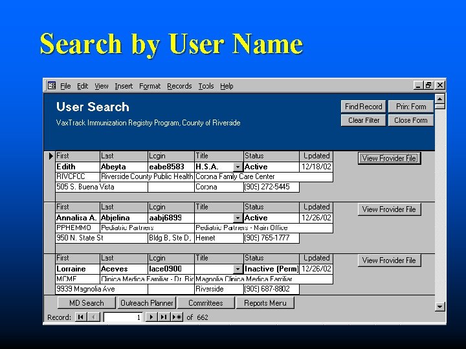The height and width of the screenshot is (349, 466).
Task: Click phone (909) 272-5445
Action: (271, 187)
